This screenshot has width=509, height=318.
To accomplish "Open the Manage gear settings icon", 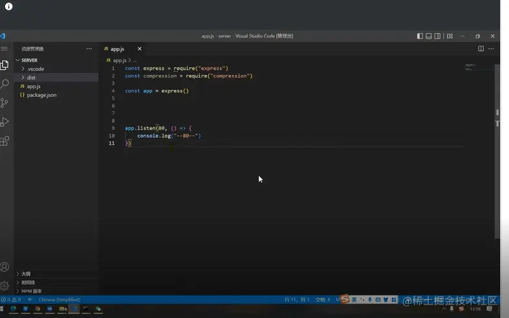I will (5, 286).
